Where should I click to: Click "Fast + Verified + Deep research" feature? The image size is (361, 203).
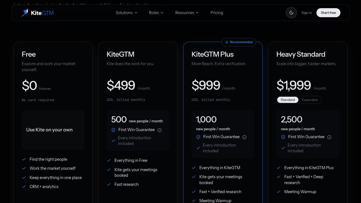[x=304, y=180]
